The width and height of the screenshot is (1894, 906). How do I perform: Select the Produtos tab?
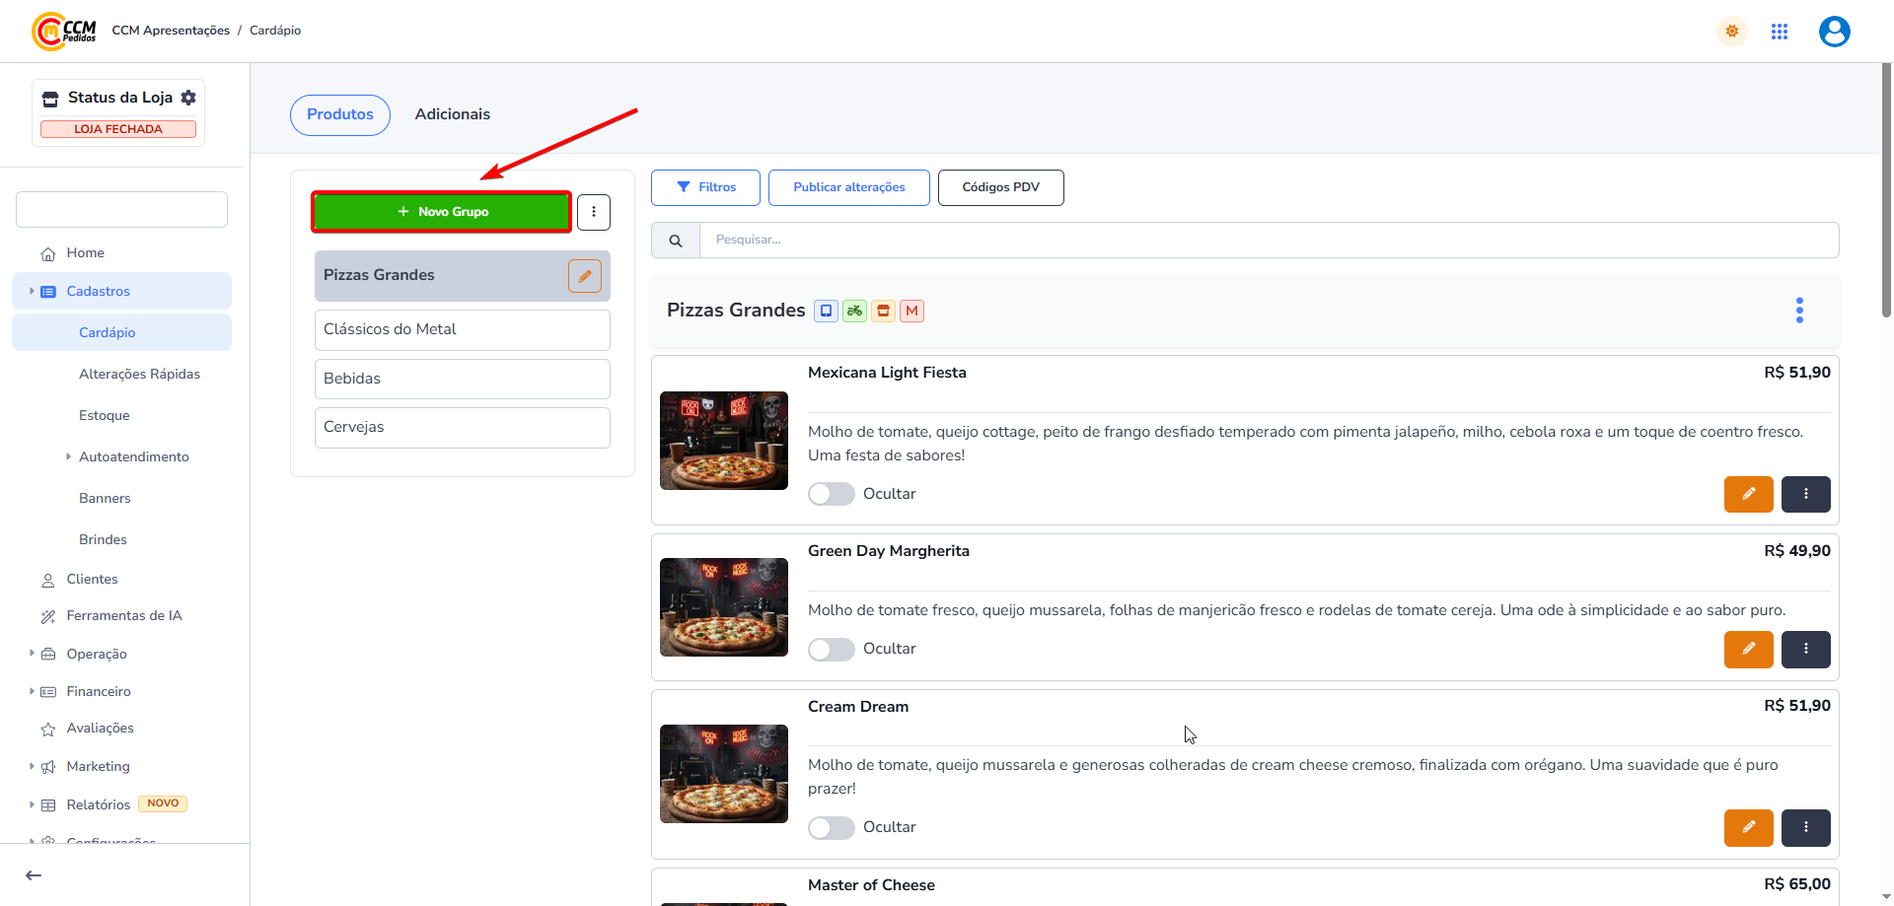point(339,114)
